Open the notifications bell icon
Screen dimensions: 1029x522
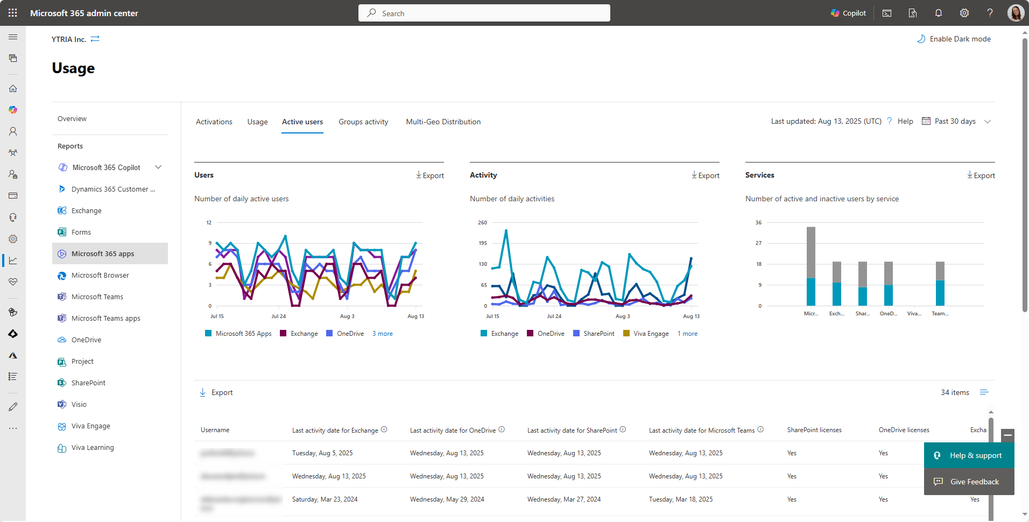[x=939, y=13]
